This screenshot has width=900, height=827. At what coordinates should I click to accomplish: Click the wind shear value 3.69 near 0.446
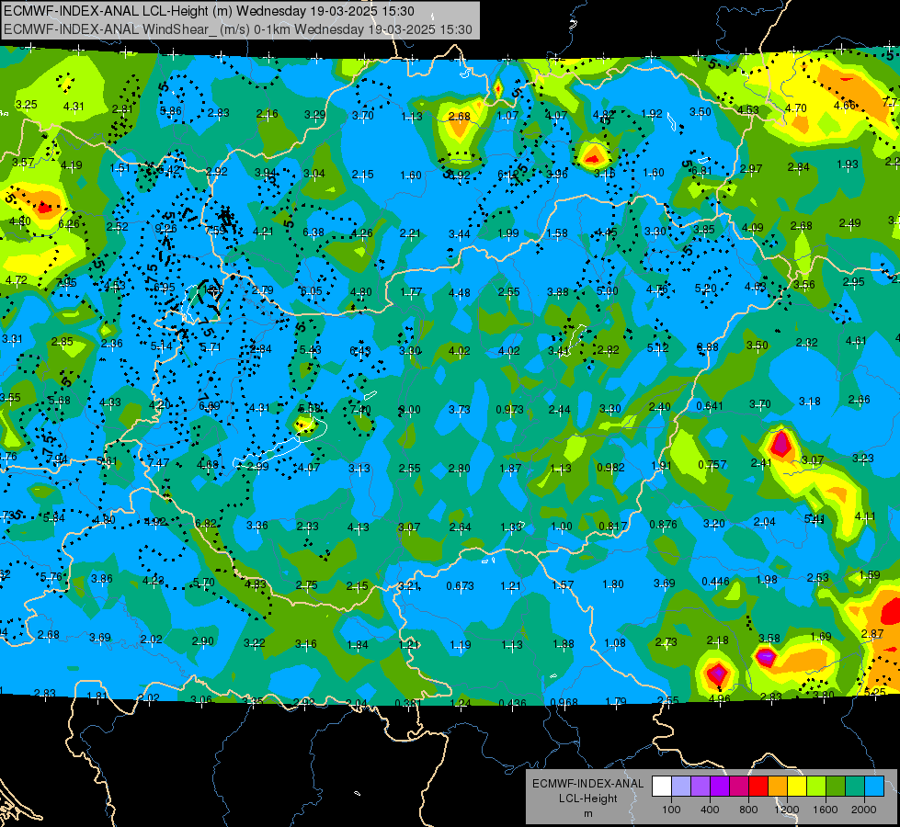pos(664,583)
